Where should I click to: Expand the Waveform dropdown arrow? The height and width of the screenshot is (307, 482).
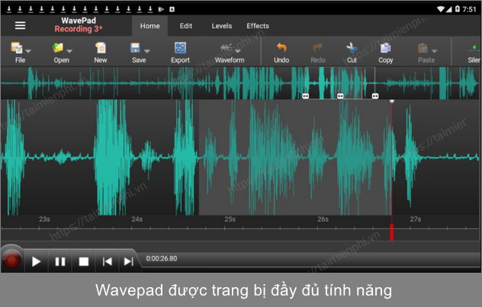(238, 51)
